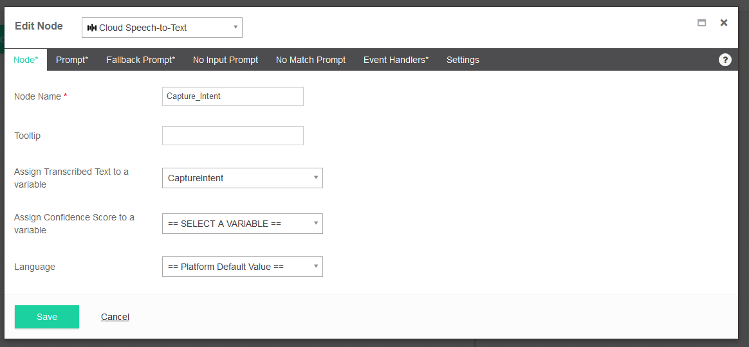Select the No Match Prompt tab

click(311, 60)
